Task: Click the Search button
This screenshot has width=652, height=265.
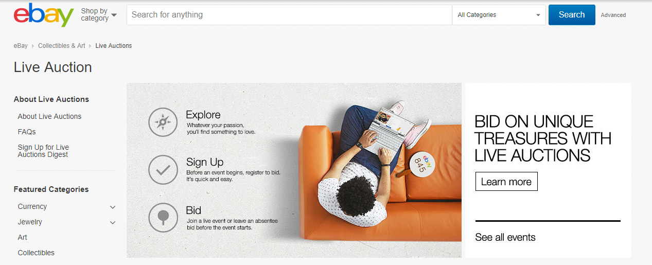Action: tap(572, 15)
